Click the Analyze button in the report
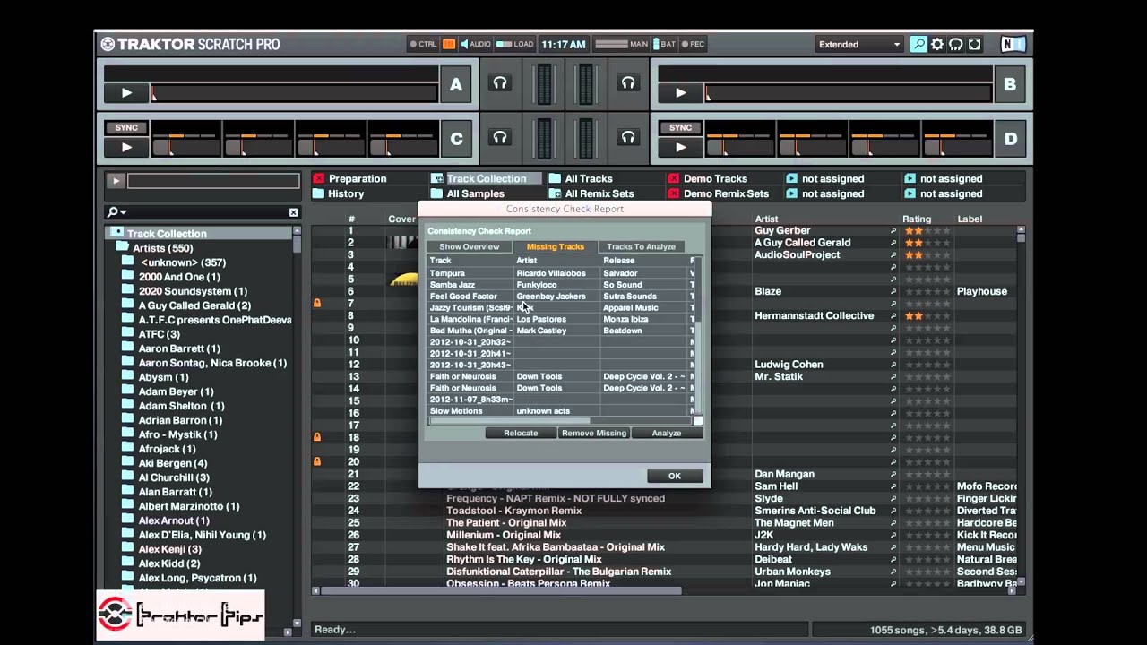Screen dimensions: 1147x645 pos(667,433)
